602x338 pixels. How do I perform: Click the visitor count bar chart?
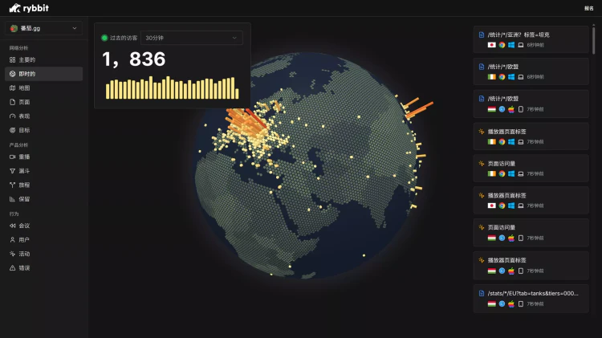click(x=172, y=88)
